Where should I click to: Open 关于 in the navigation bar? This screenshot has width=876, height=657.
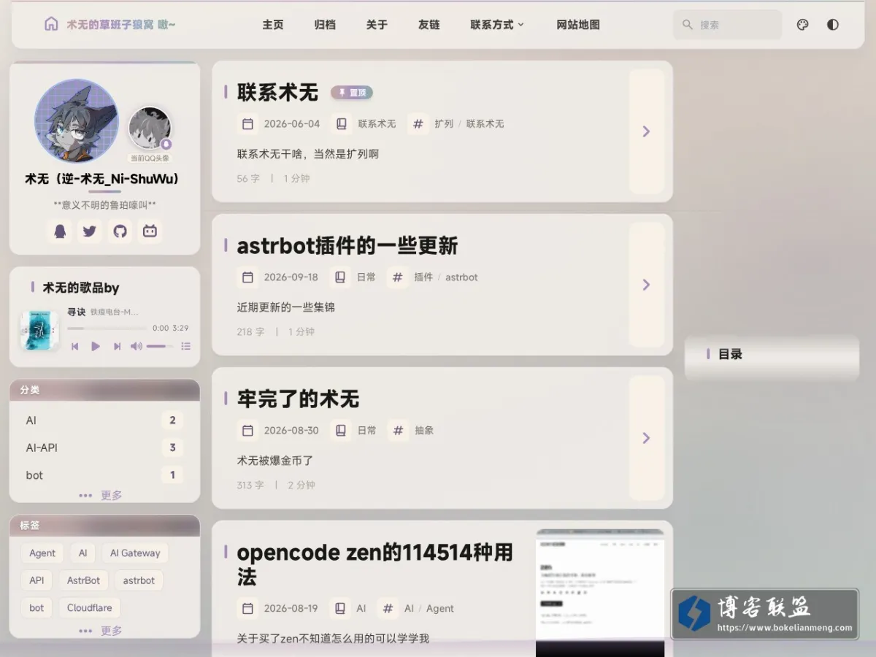(x=377, y=25)
